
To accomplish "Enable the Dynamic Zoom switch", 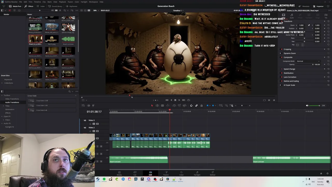I will 281,53.
